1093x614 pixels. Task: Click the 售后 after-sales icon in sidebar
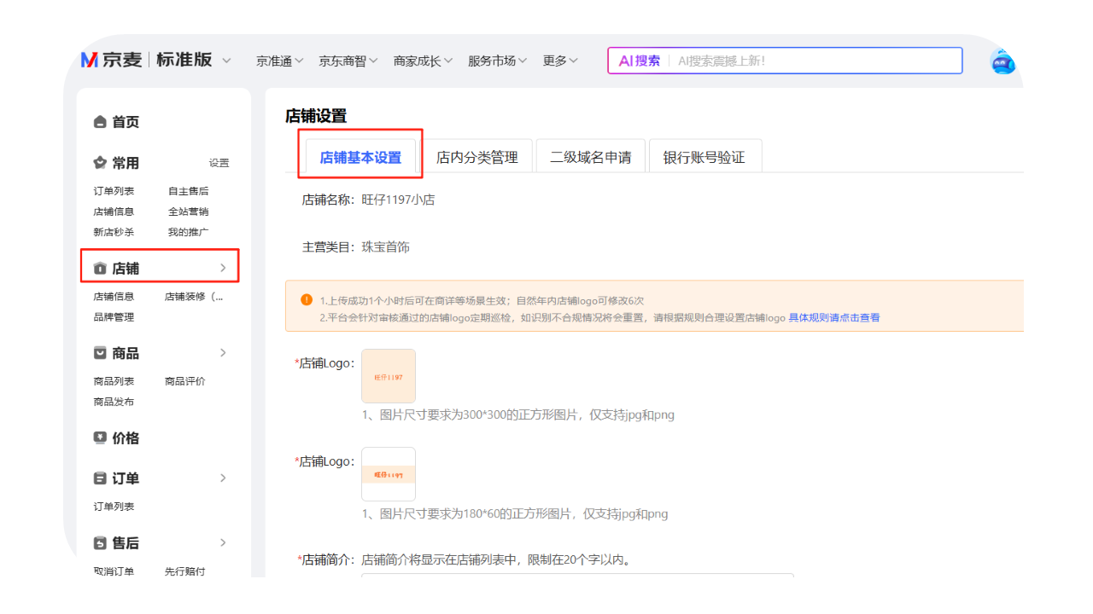coord(100,543)
